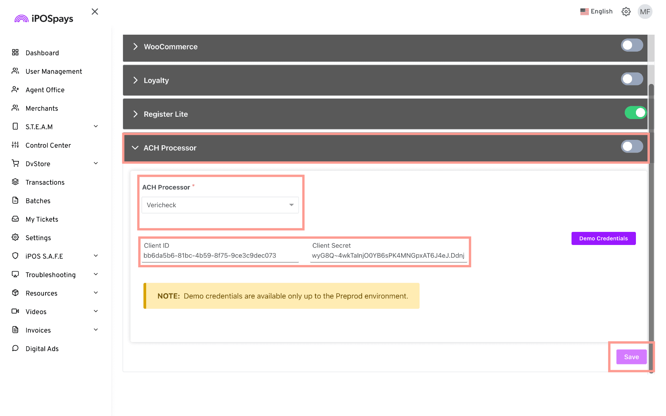Collapse the ACH Processor section chevron
The image size is (666, 416).
pos(135,148)
